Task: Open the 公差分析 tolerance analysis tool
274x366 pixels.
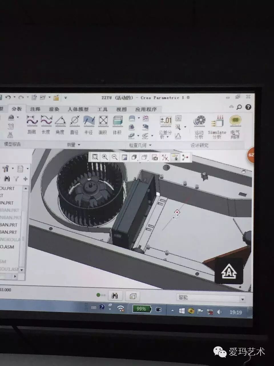Action: 166,127
